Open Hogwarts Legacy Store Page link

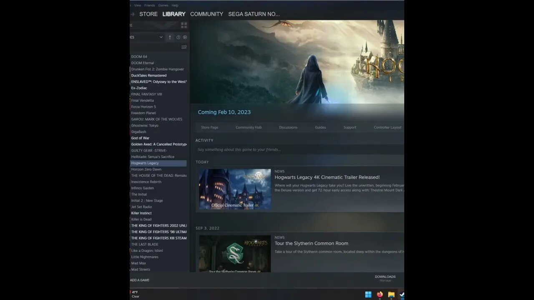(209, 127)
